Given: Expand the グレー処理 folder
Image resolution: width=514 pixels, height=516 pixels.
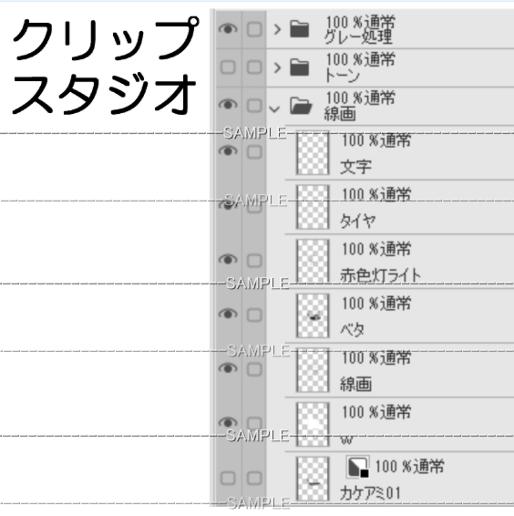Looking at the screenshot, I should (x=277, y=29).
